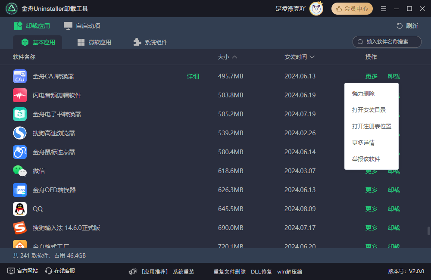Click the megaphone 应用推荐 icon
This screenshot has height=280, width=431.
(133, 271)
